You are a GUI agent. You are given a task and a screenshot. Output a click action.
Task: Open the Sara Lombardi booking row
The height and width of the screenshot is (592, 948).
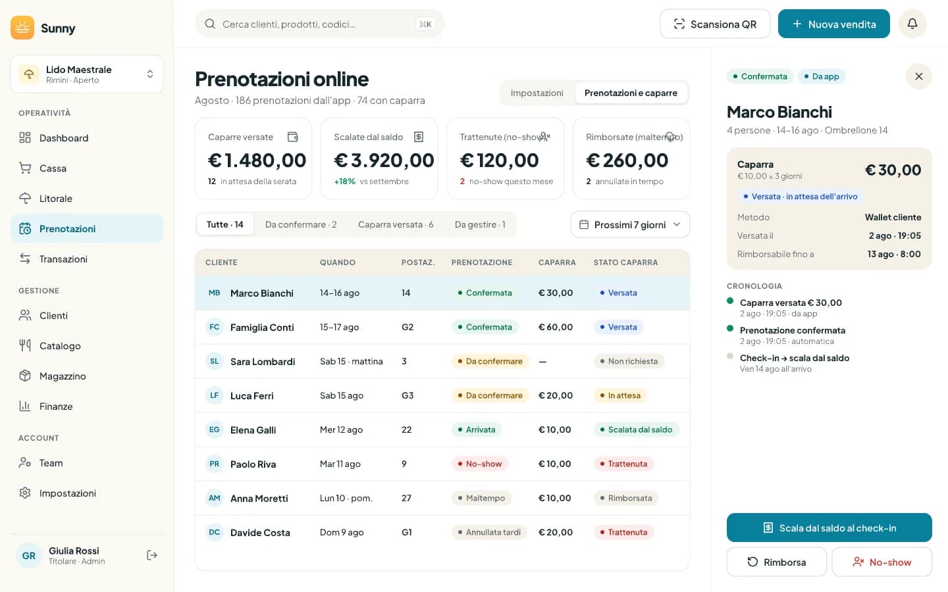coord(442,361)
